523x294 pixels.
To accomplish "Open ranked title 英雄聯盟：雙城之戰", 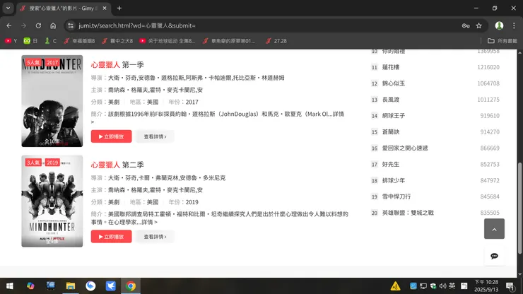I will pyautogui.click(x=408, y=213).
